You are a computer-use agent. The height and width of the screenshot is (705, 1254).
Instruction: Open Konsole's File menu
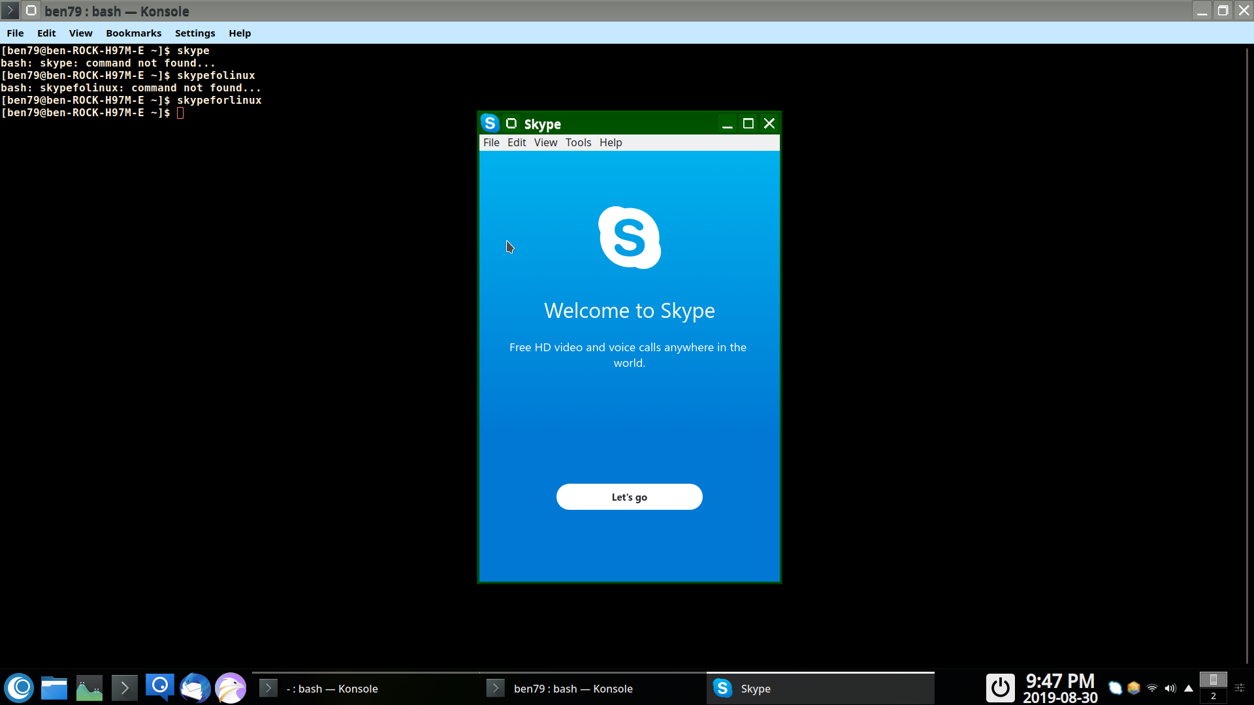point(15,33)
